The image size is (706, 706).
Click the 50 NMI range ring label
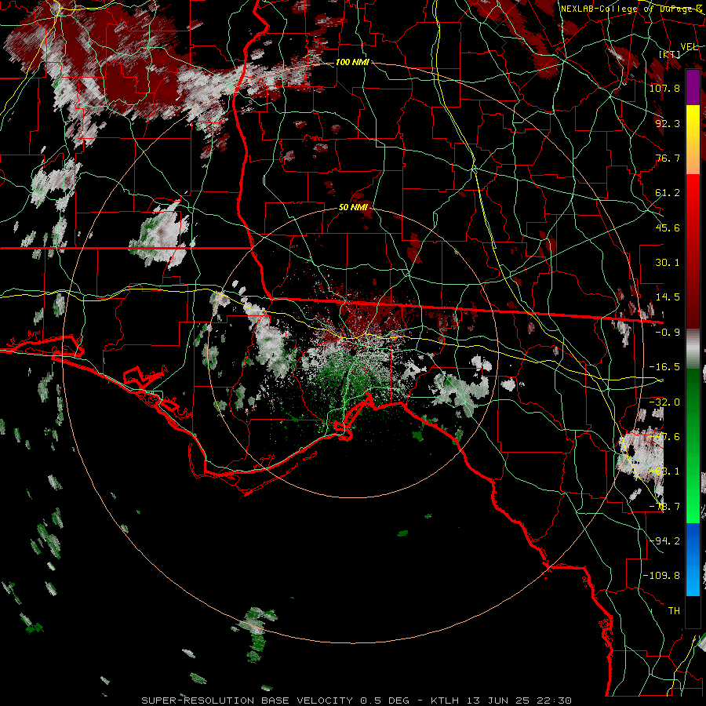(x=354, y=207)
